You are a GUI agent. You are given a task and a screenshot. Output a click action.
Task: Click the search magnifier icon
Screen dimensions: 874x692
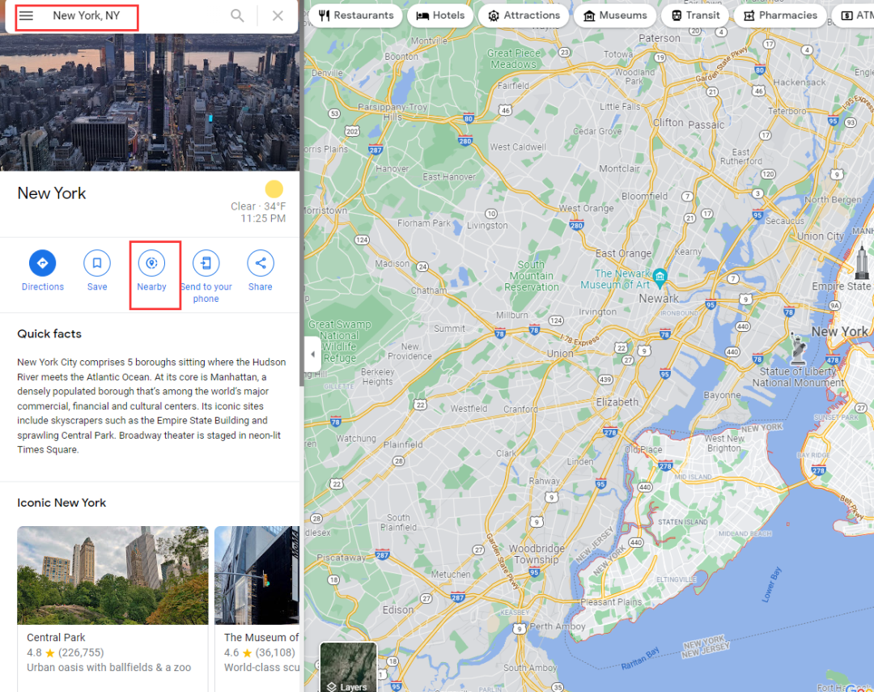pyautogui.click(x=237, y=16)
